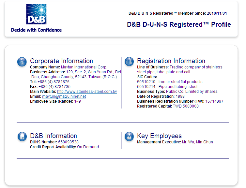This screenshot has height=188, width=246.
Task: Click the 'steel pipe, tube, plate and coil' line
Action: (x=164, y=72)
